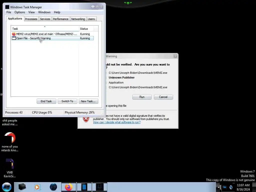Switch to the Services tab
This screenshot has width=256, height=192.
tap(45, 19)
